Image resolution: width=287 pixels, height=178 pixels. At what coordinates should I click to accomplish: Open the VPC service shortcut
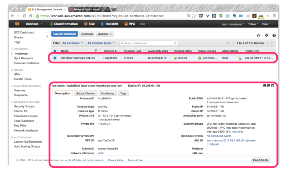[130, 24]
